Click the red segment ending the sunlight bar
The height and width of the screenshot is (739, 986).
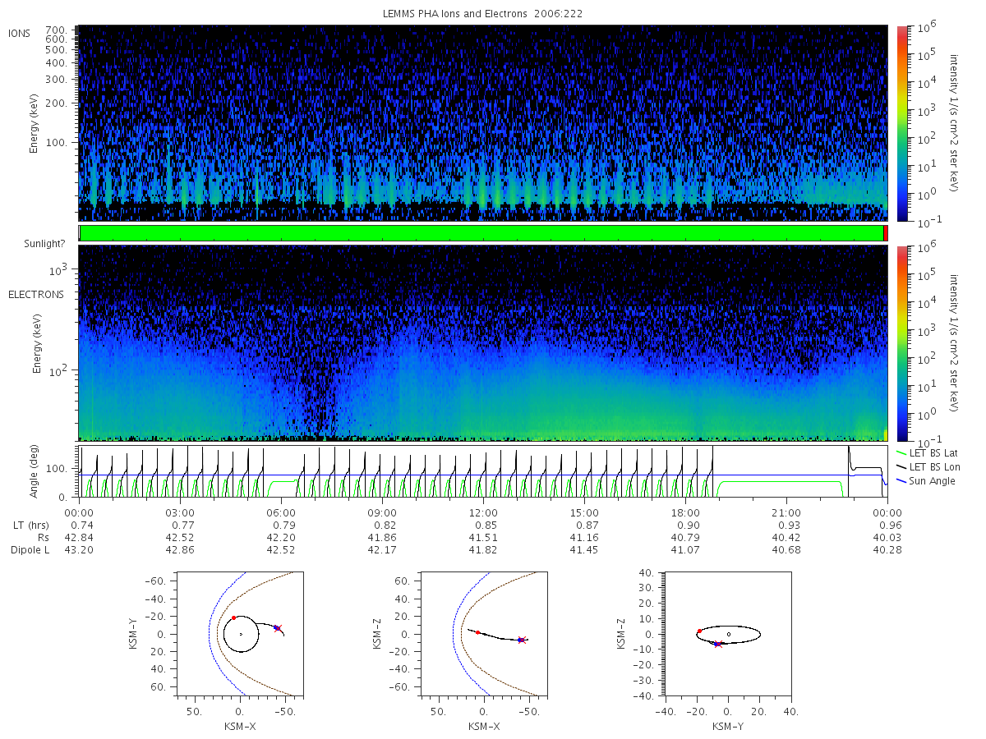tap(885, 233)
